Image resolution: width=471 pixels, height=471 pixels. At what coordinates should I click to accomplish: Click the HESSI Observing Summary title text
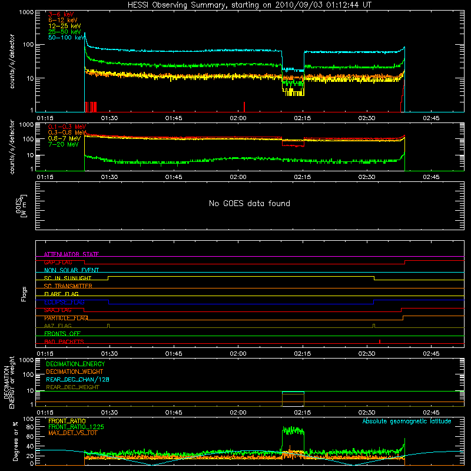(249, 5)
